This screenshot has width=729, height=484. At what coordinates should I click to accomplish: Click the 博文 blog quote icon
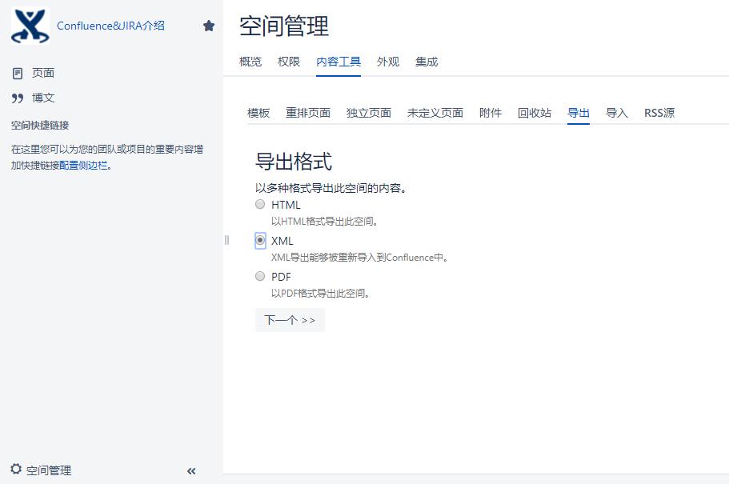[18, 98]
